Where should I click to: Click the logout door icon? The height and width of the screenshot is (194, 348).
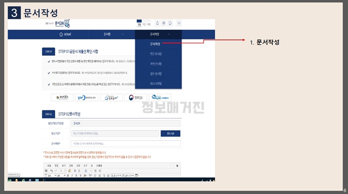click(x=170, y=23)
